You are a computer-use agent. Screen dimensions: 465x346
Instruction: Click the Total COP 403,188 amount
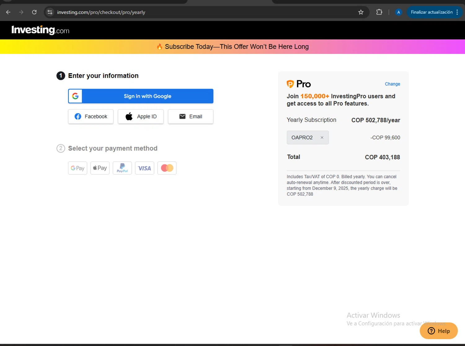pyautogui.click(x=383, y=157)
